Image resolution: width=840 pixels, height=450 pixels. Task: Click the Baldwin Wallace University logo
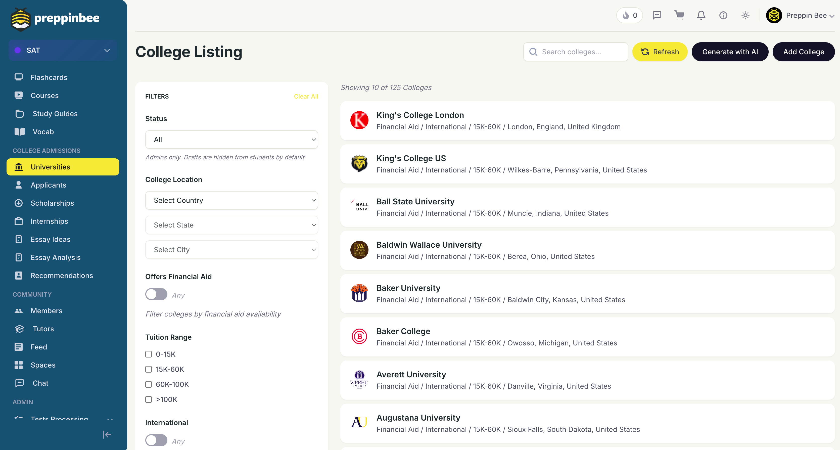[359, 250]
